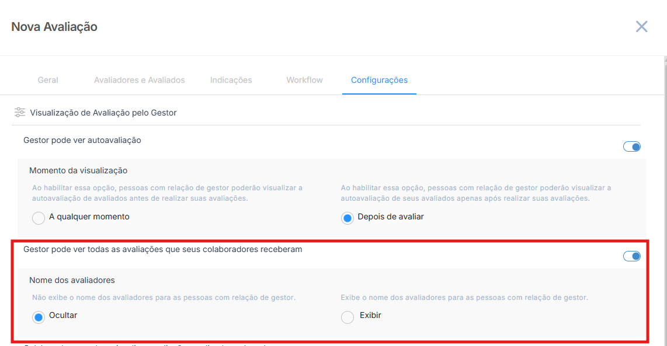
Task: Switch to the Geral tab
Action: point(48,80)
